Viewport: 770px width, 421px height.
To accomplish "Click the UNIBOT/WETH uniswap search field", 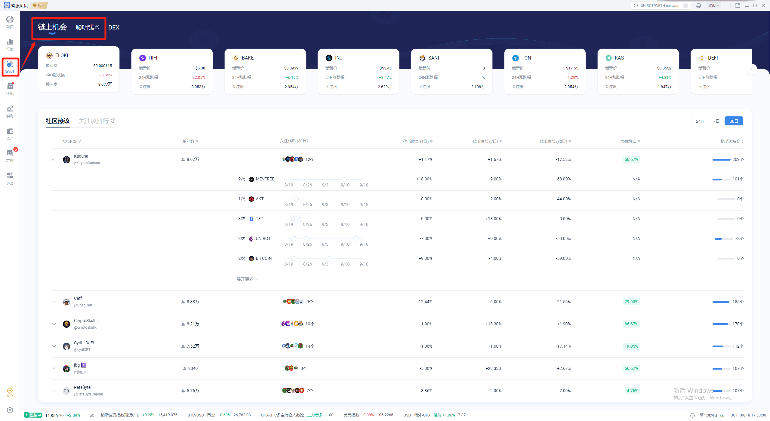I will [x=661, y=5].
